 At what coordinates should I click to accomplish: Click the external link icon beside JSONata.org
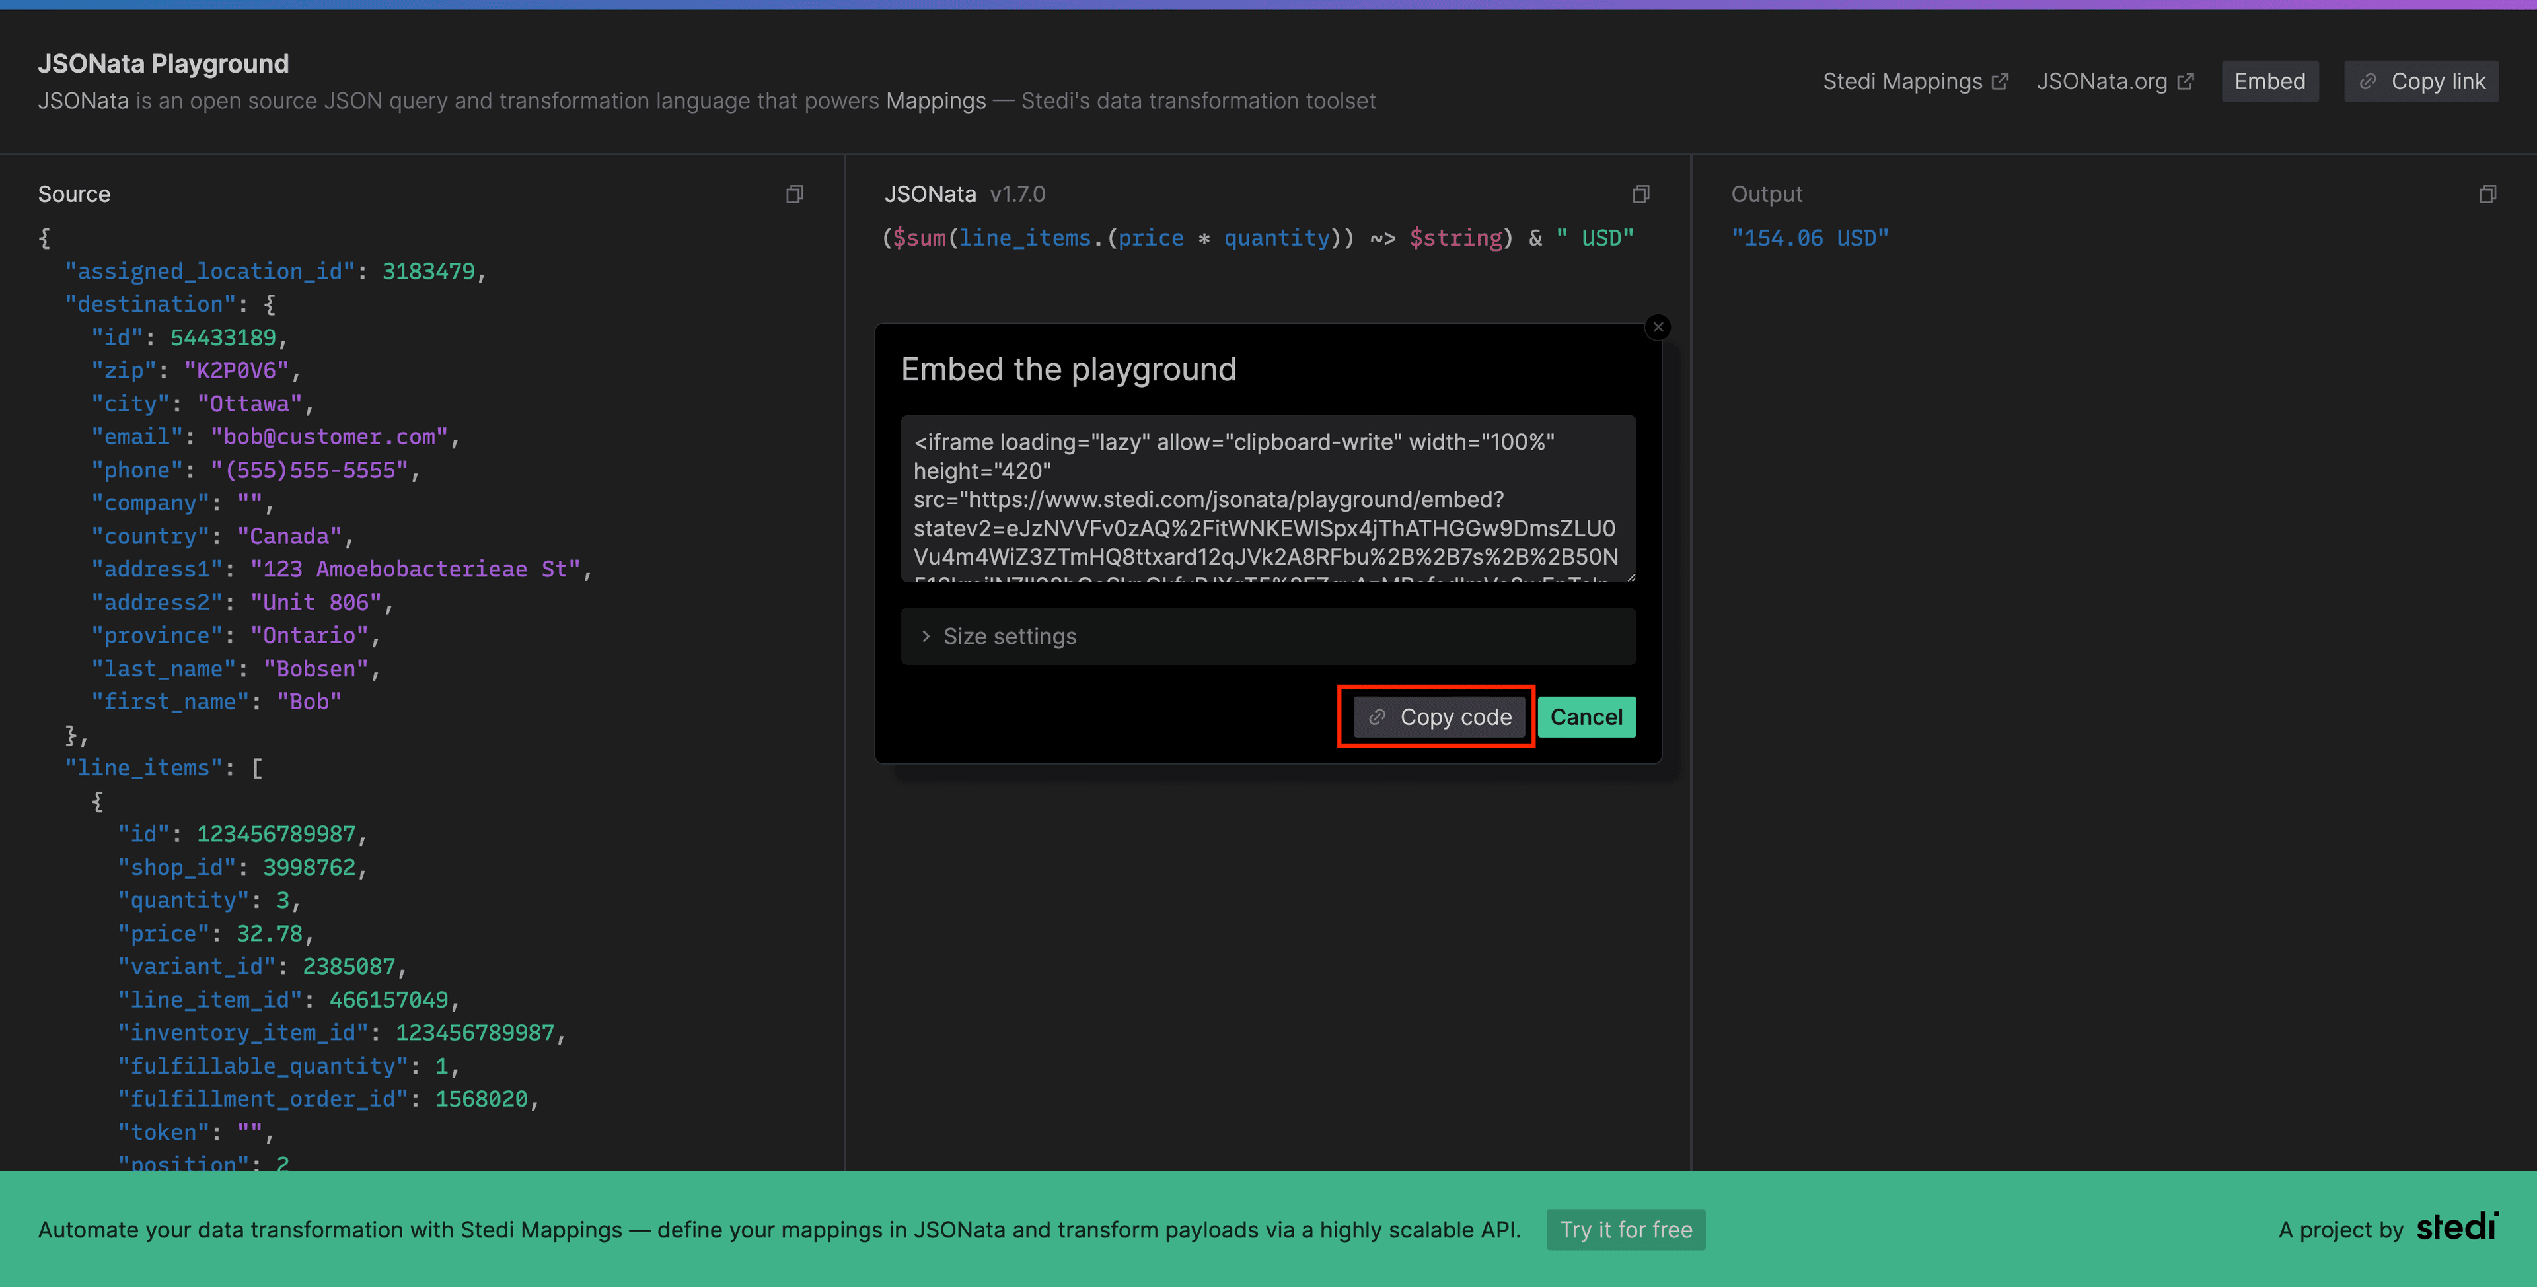tap(2188, 81)
